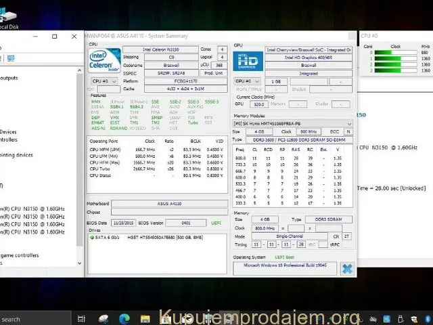Click the green SATA drive status indicator
Viewport: 433px width, 325px height.
click(92, 238)
